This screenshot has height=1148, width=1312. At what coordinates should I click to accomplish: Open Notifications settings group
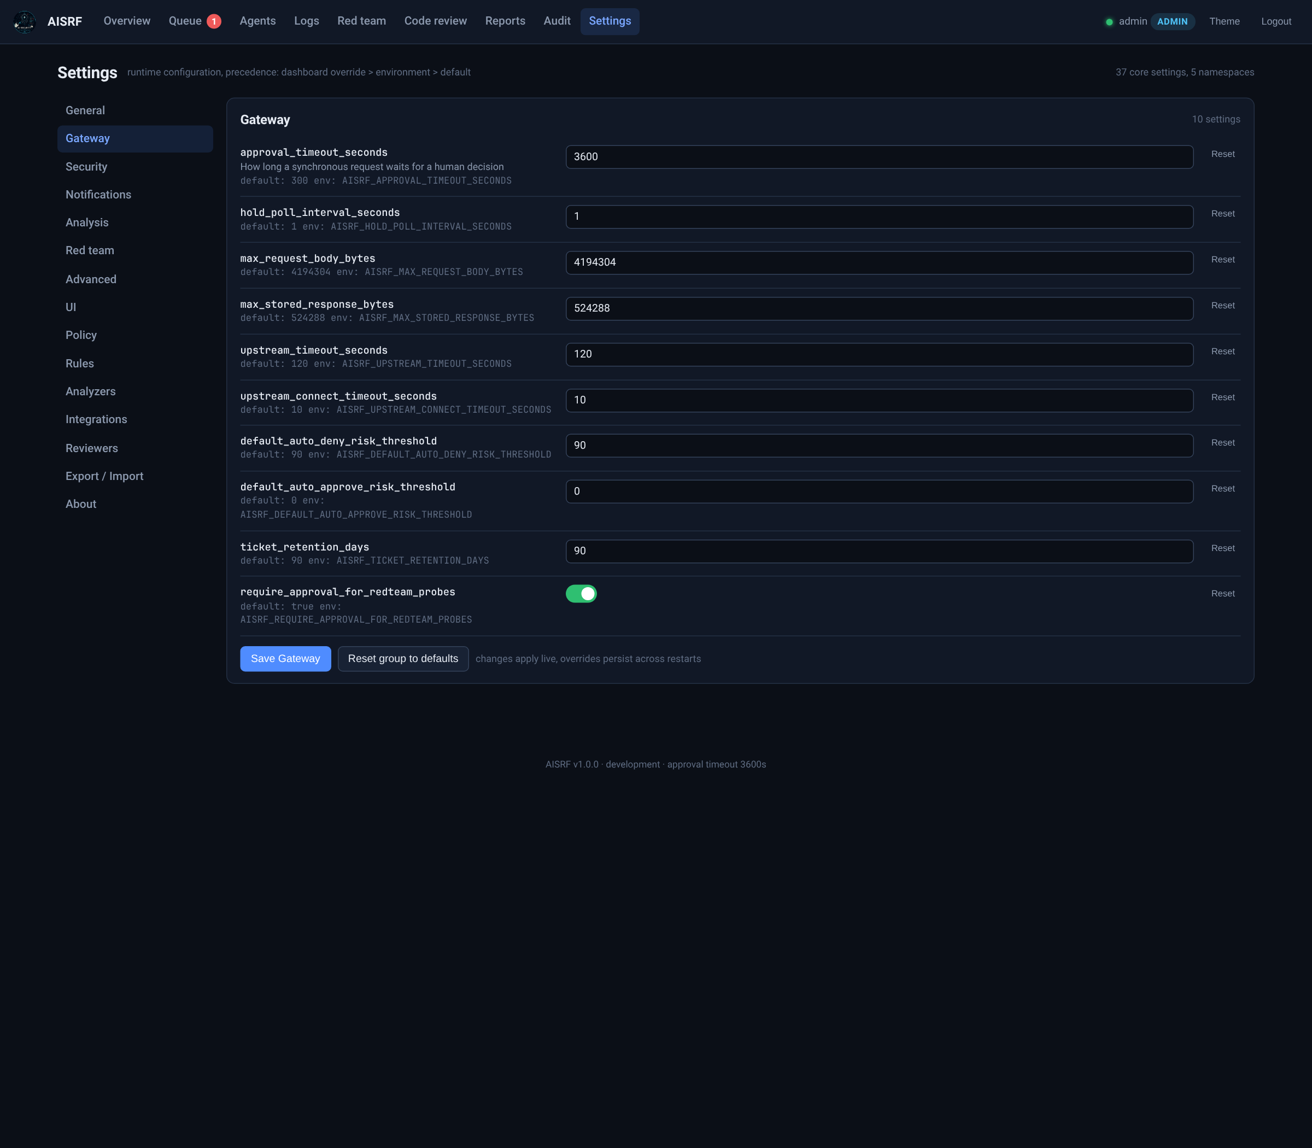(x=134, y=195)
